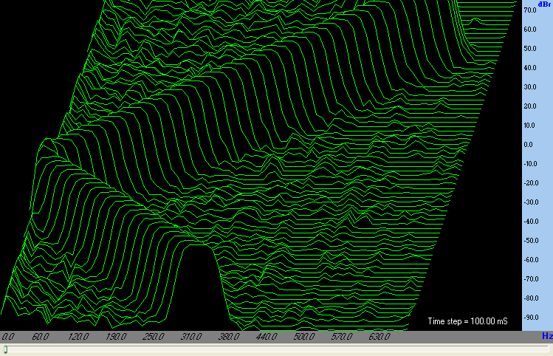This screenshot has width=553, height=356.
Task: Click the 30.0 level on dB scale
Action: coord(529,87)
